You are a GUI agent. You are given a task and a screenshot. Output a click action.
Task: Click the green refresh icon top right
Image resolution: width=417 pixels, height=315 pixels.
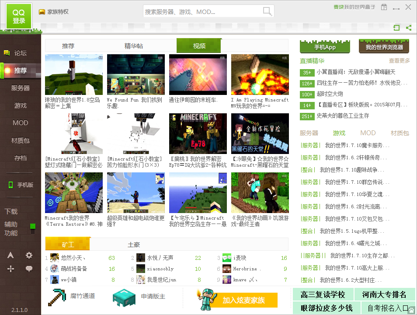pos(397,28)
